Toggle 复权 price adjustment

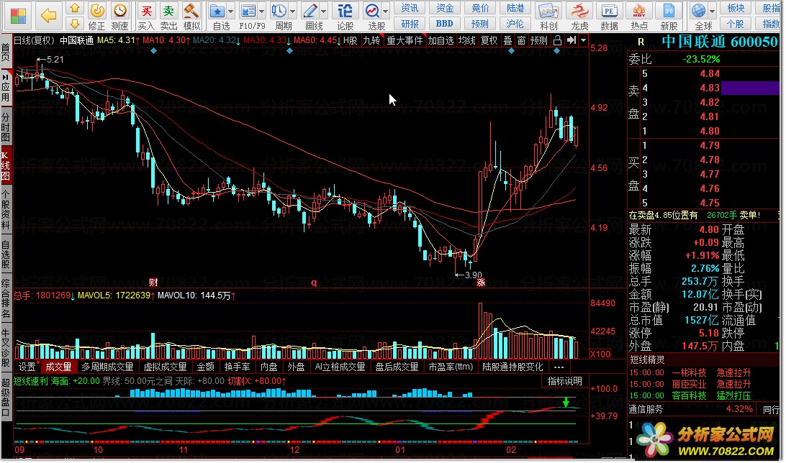489,40
